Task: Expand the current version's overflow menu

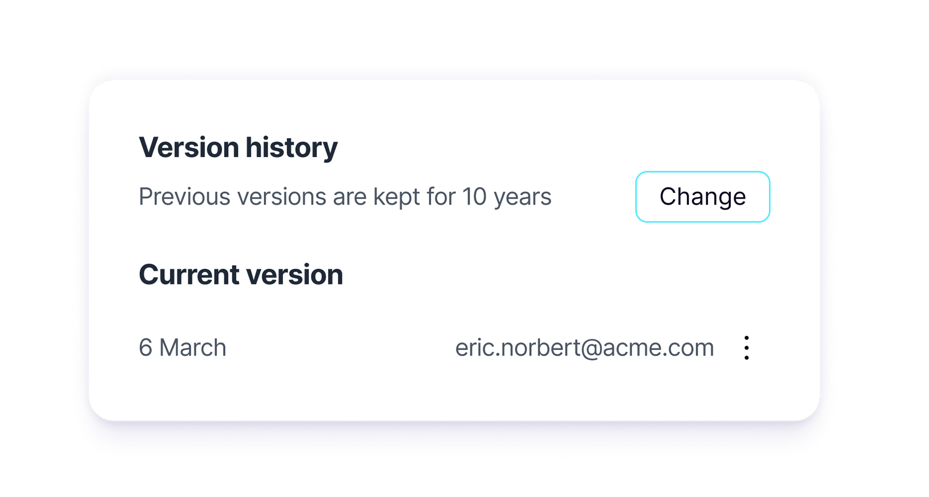Action: 746,348
